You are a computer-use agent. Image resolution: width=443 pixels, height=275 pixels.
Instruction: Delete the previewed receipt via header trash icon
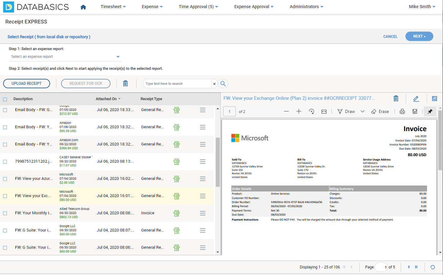point(396,99)
